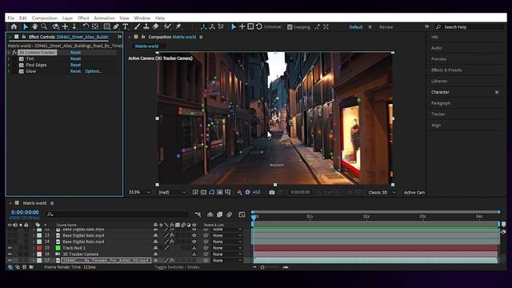Click the Motion Blur enable icon in timeline
This screenshot has height=288, width=512.
pyautogui.click(x=230, y=214)
